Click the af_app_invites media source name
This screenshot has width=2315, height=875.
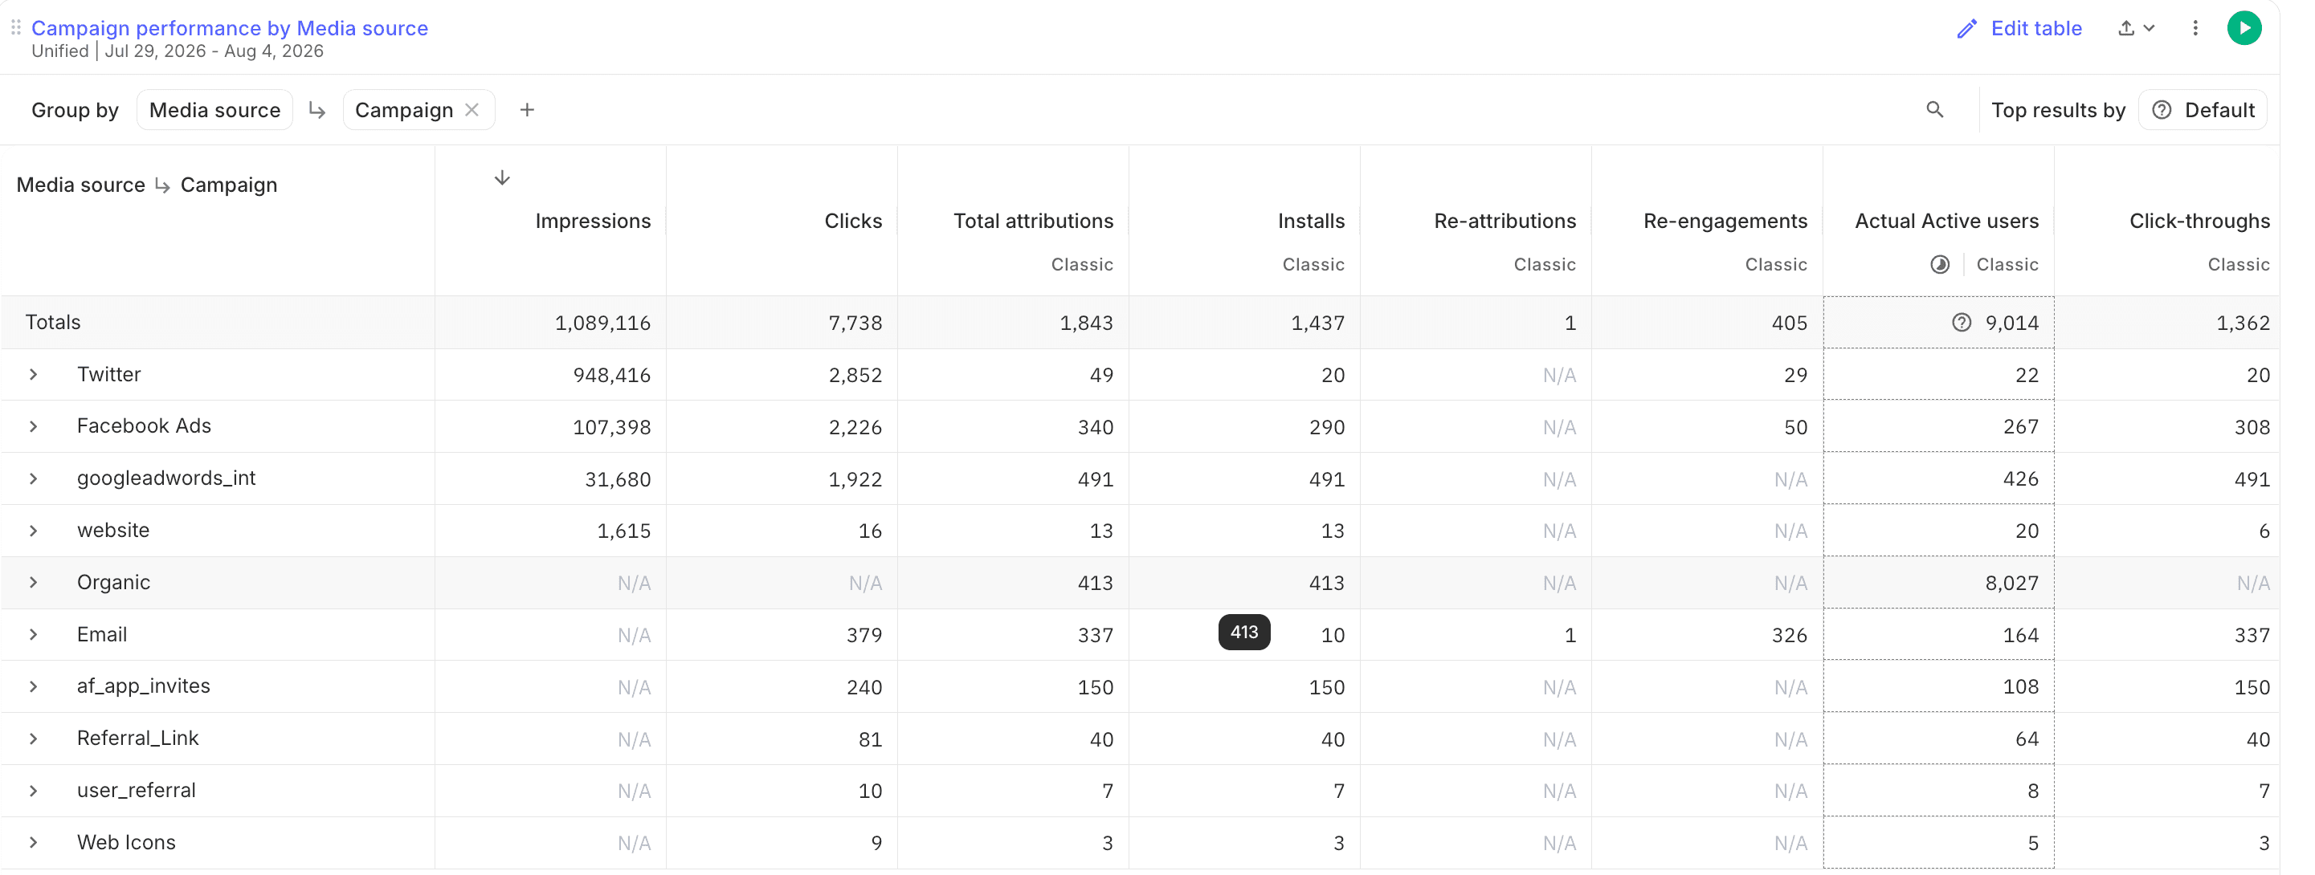click(x=143, y=686)
